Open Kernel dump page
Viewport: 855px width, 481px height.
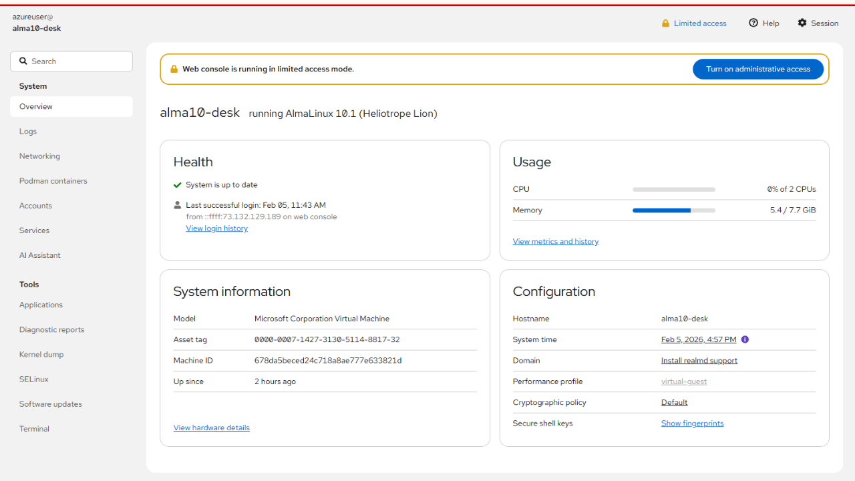coord(71,354)
